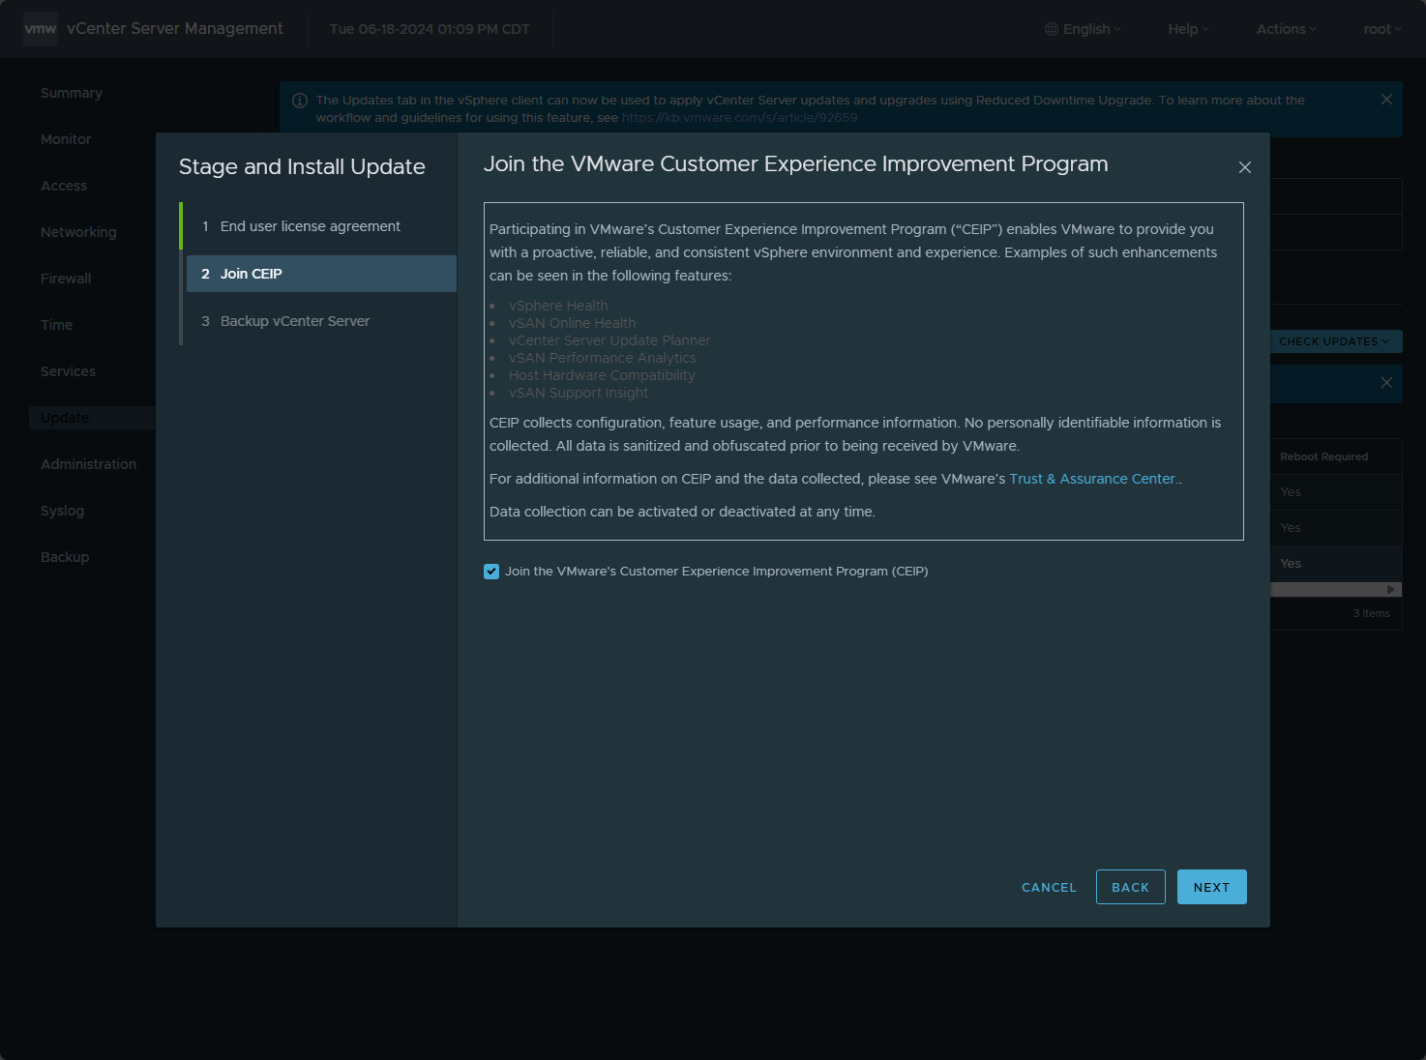Click the date and time display
The image size is (1426, 1060).
coord(430,29)
